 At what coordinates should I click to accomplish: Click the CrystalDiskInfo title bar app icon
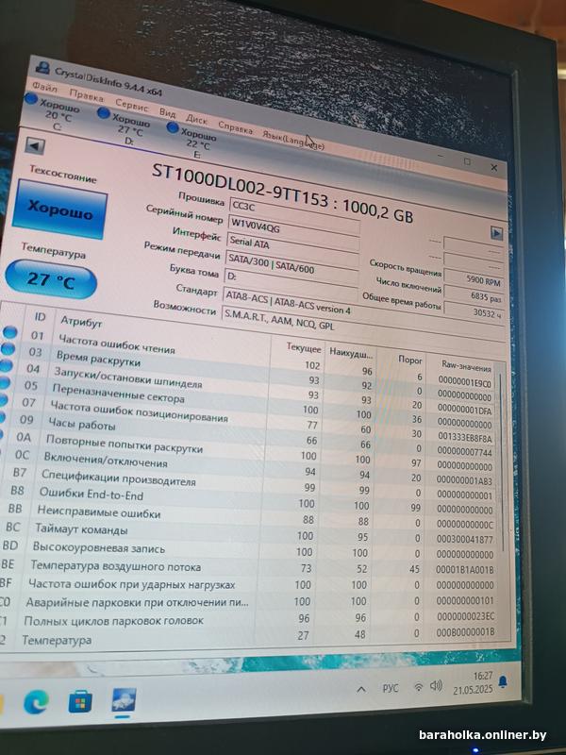[x=42, y=66]
